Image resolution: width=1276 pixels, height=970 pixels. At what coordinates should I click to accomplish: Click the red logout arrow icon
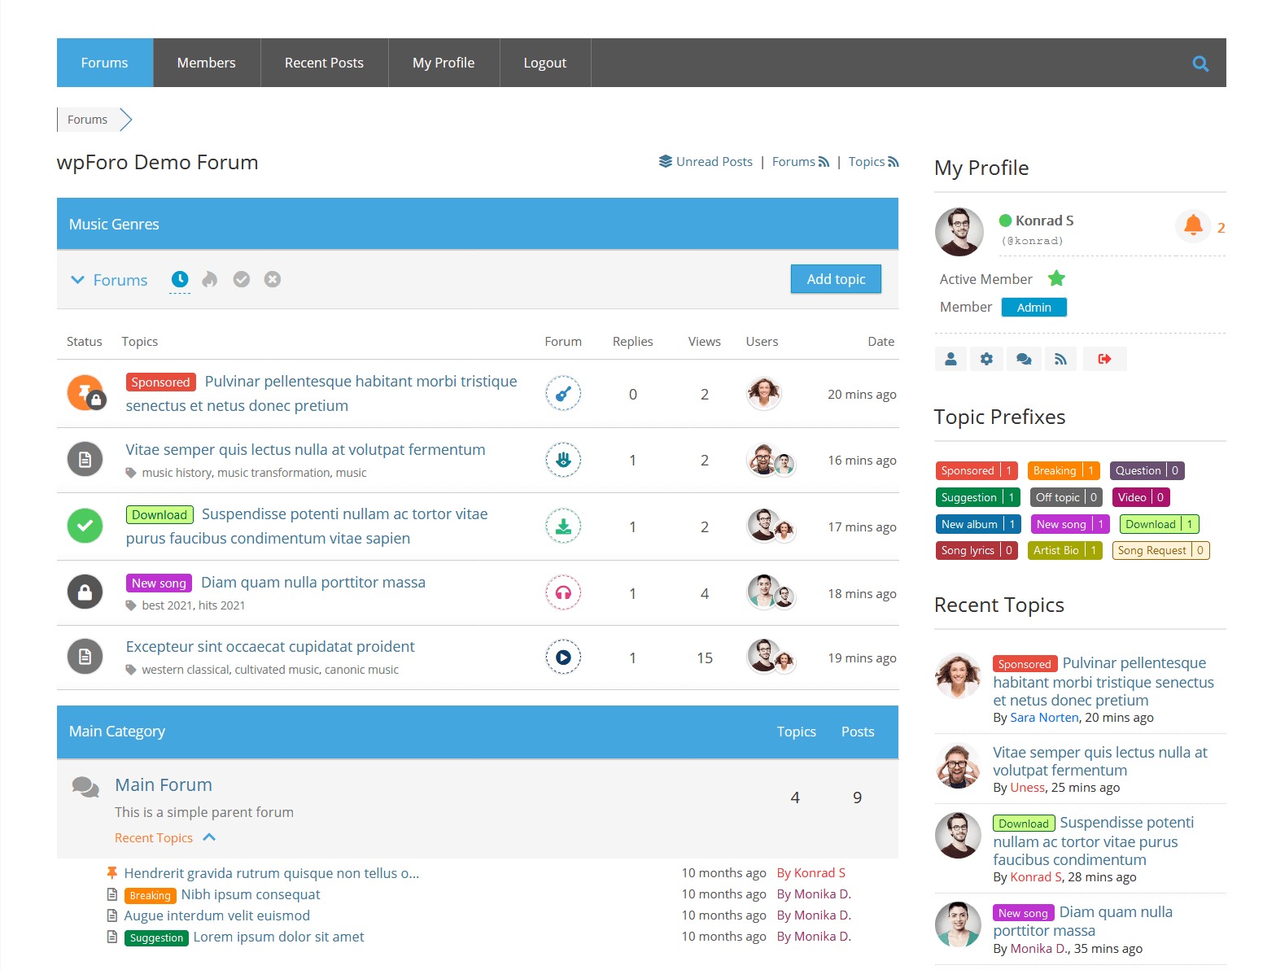1104,359
